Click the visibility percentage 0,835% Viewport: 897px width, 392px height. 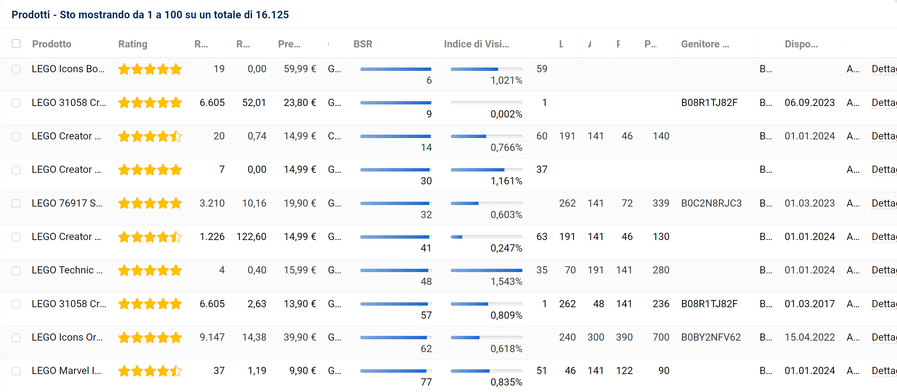506,382
